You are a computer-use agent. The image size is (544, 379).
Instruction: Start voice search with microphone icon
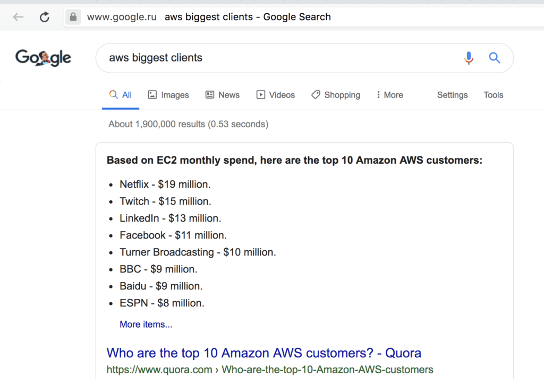click(469, 58)
